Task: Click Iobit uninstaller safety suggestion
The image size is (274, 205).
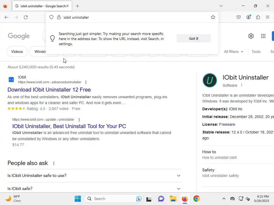Action: [220, 176]
